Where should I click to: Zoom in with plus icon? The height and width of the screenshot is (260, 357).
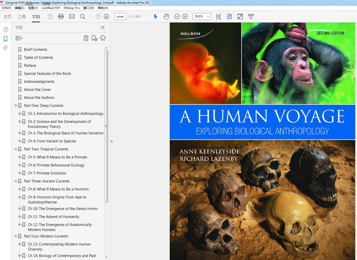click(185, 17)
